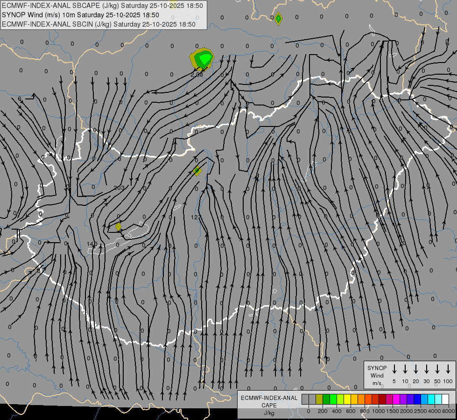Click the wind arrow above the 50 label
This screenshot has height=420, width=457.
[437, 369]
